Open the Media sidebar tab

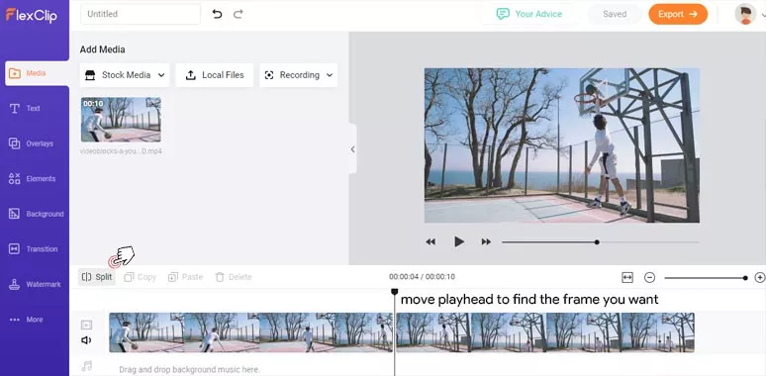coord(37,73)
